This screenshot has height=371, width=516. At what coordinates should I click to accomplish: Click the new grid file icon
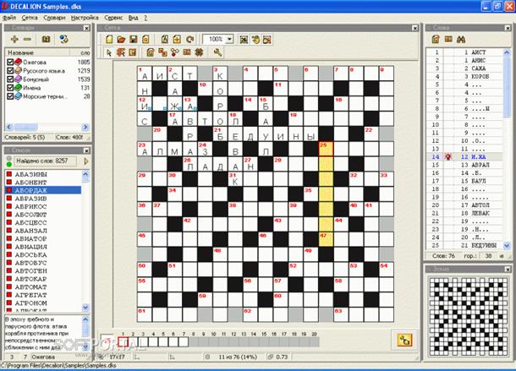click(107, 40)
